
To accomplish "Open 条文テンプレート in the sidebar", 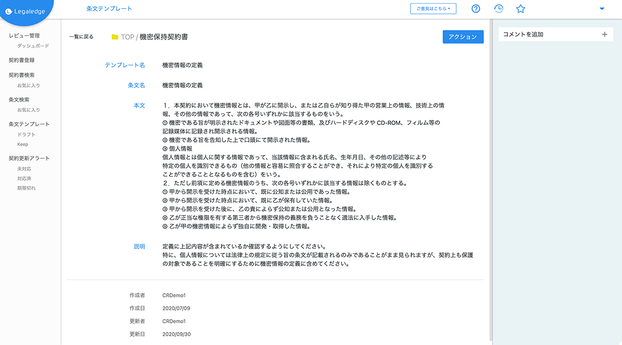I will pyautogui.click(x=30, y=124).
